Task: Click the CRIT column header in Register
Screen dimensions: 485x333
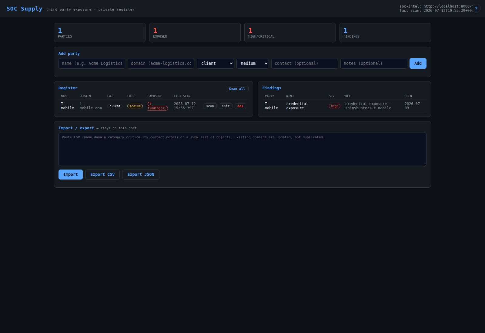Action: [x=131, y=96]
